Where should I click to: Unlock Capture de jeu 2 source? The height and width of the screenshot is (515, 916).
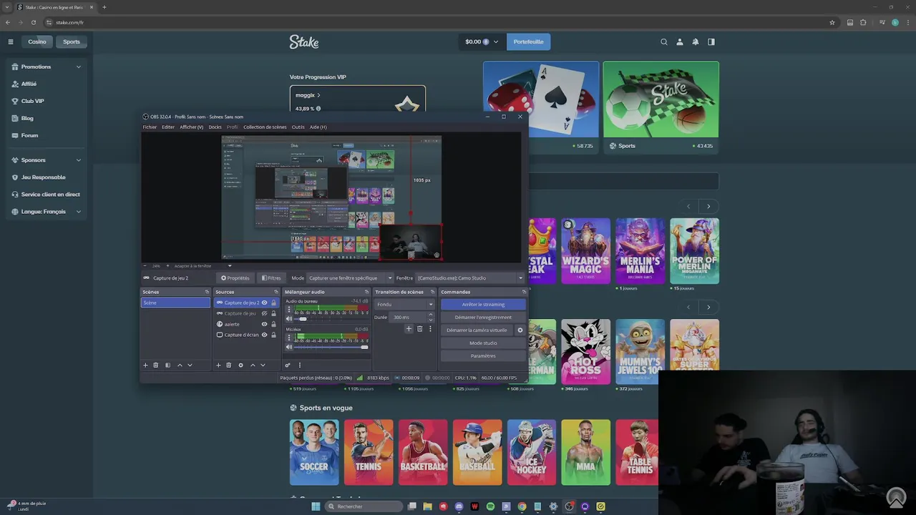click(x=273, y=303)
